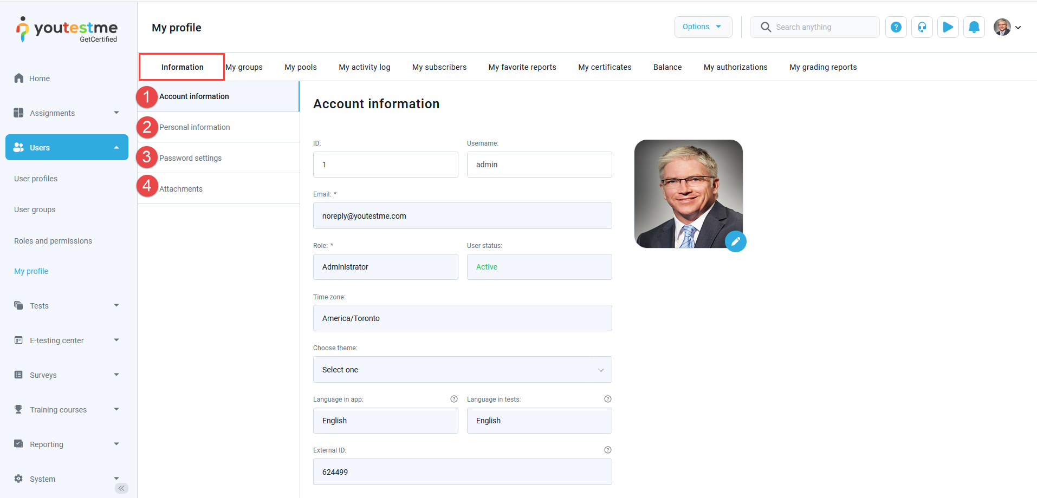Open the Choose theme dropdown

[x=463, y=370]
